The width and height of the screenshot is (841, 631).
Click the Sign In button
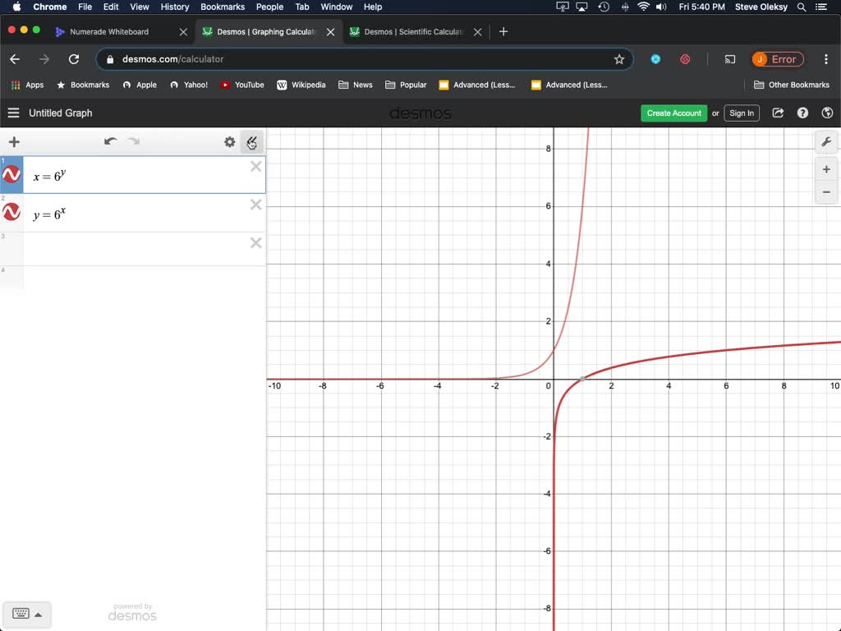742,113
